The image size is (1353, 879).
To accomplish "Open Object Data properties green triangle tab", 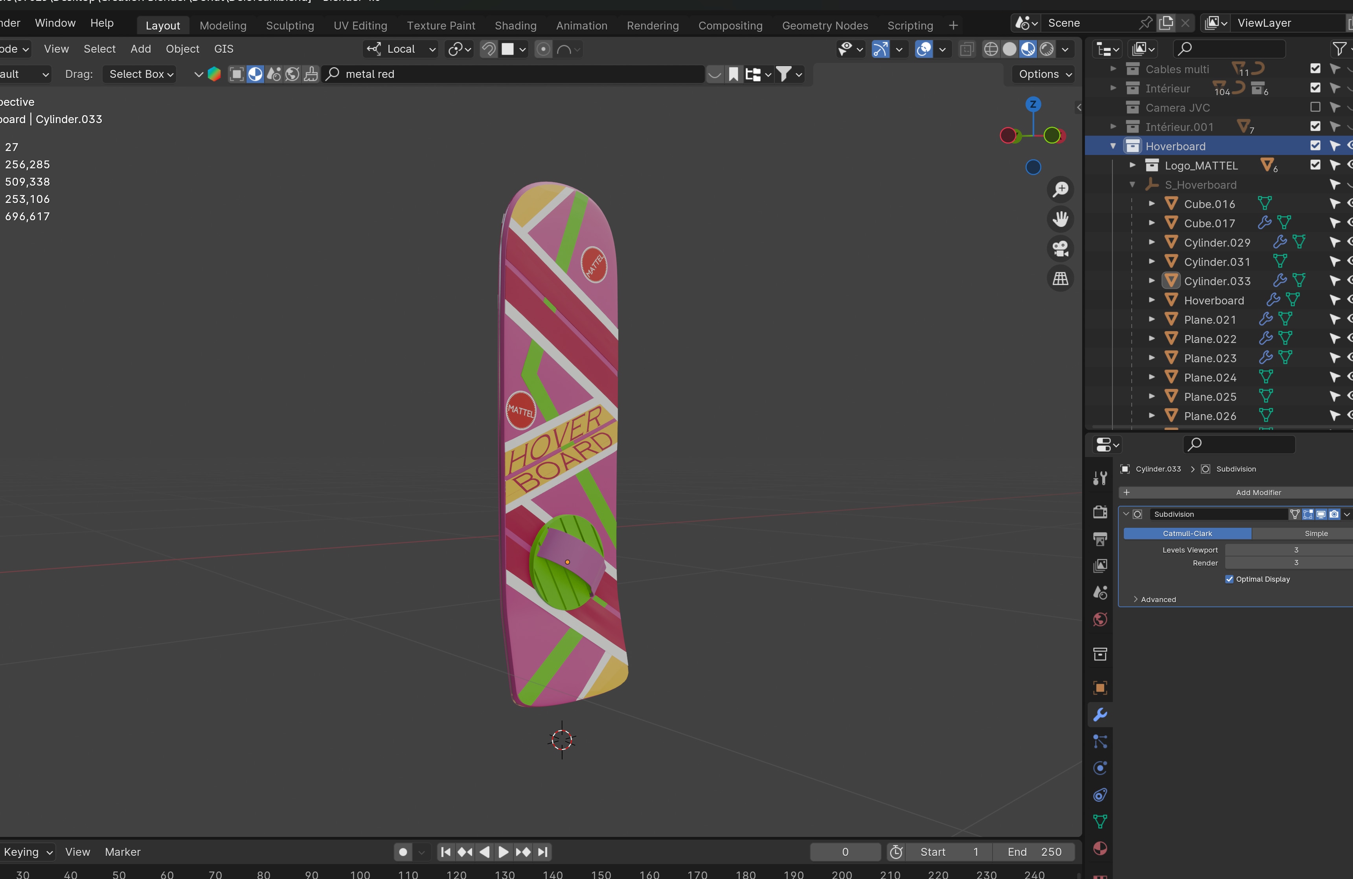I will click(x=1100, y=822).
